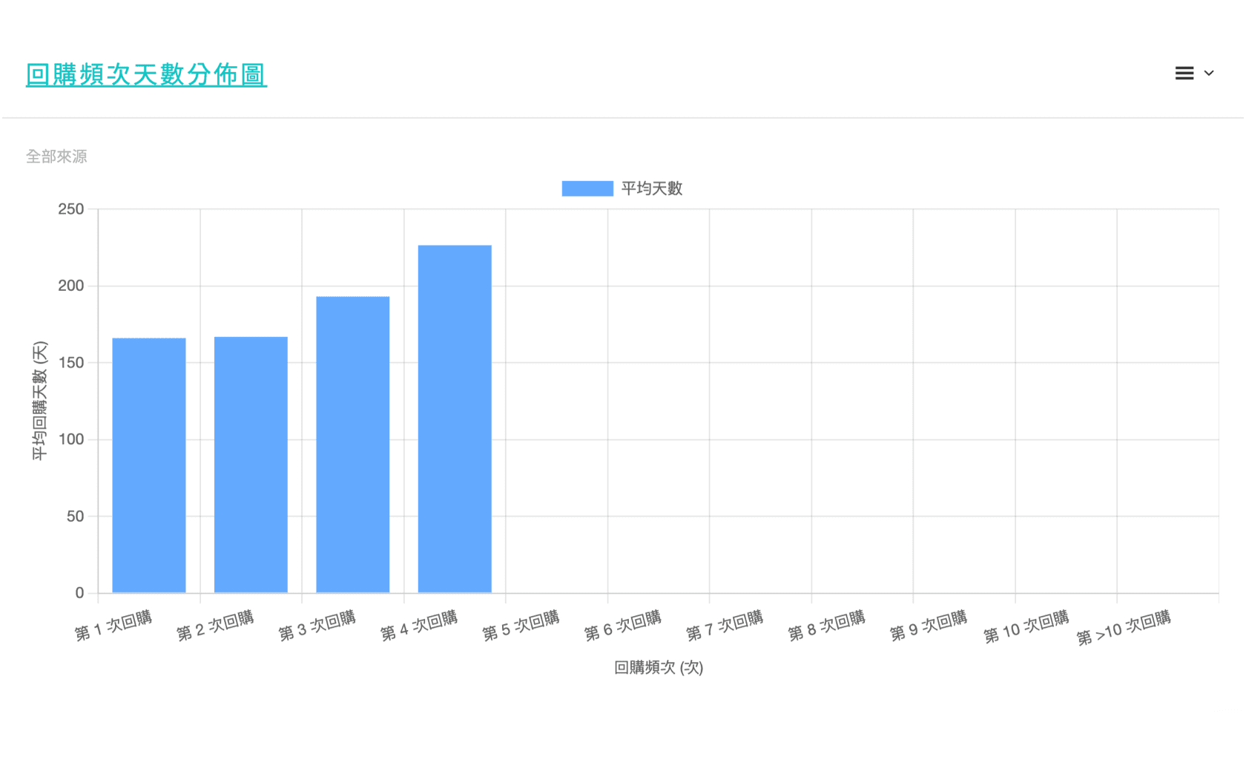
Task: Toggle the 平均天數 legend label text
Action: tap(651, 189)
